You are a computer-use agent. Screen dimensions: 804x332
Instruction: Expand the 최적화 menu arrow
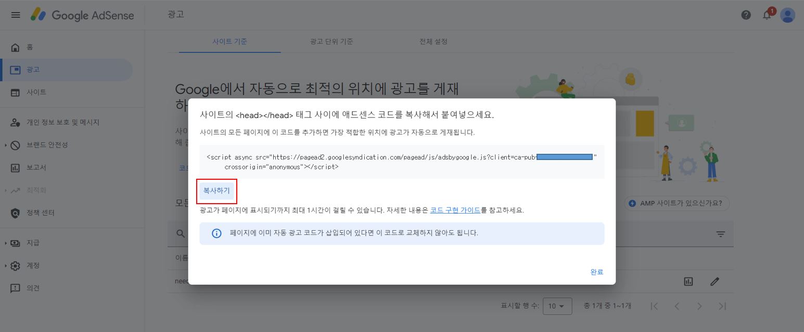click(6, 191)
